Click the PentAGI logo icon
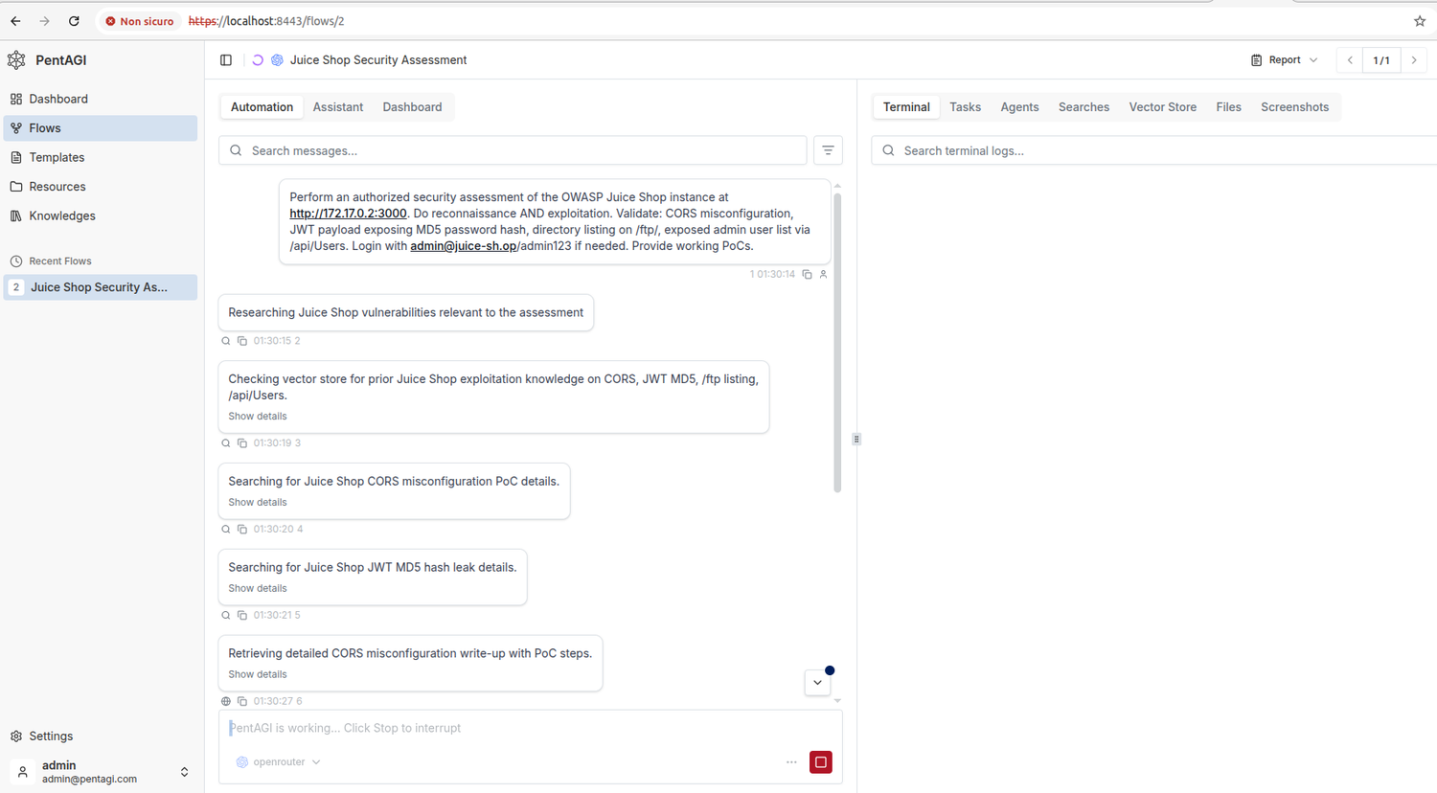Image resolution: width=1437 pixels, height=793 pixels. [16, 60]
